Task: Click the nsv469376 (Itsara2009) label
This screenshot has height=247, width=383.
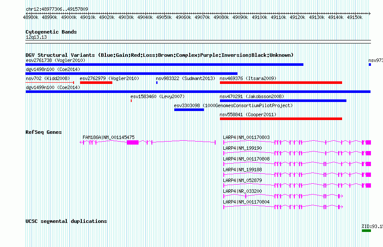Action: point(248,78)
